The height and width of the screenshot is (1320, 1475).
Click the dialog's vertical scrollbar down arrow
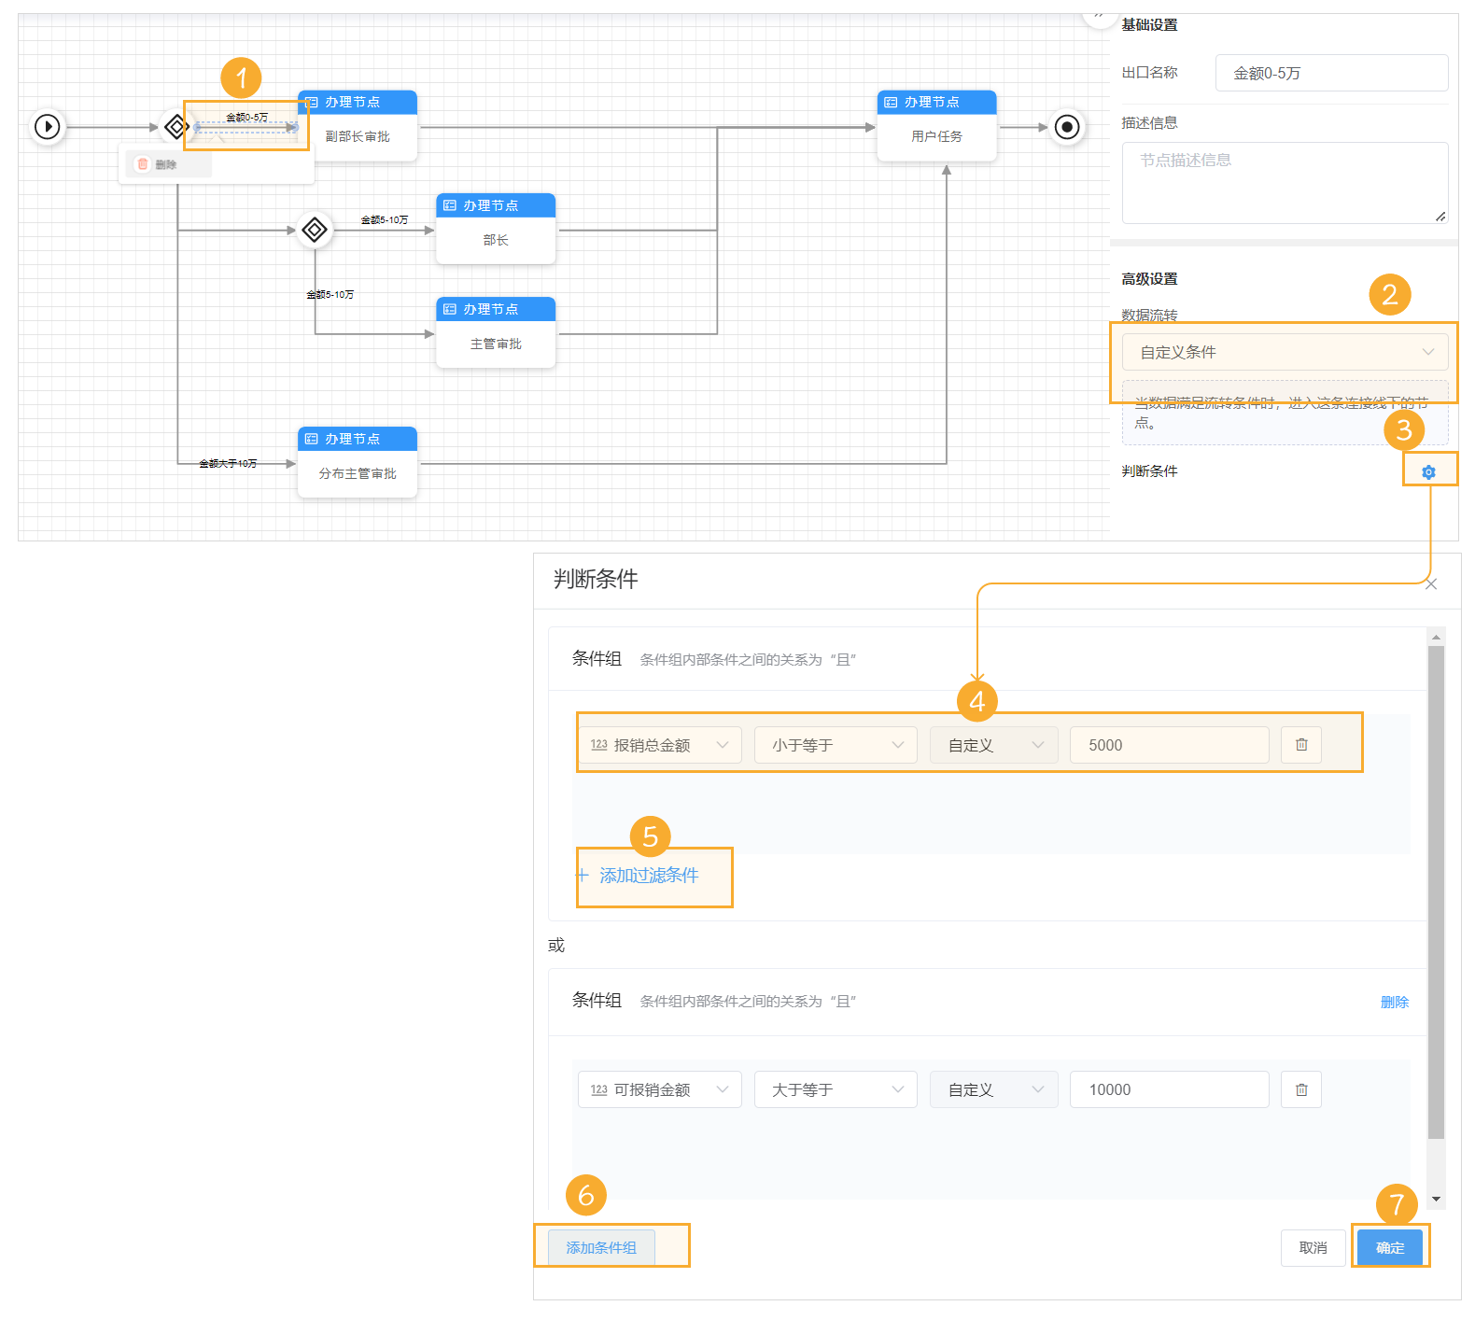(x=1436, y=1199)
